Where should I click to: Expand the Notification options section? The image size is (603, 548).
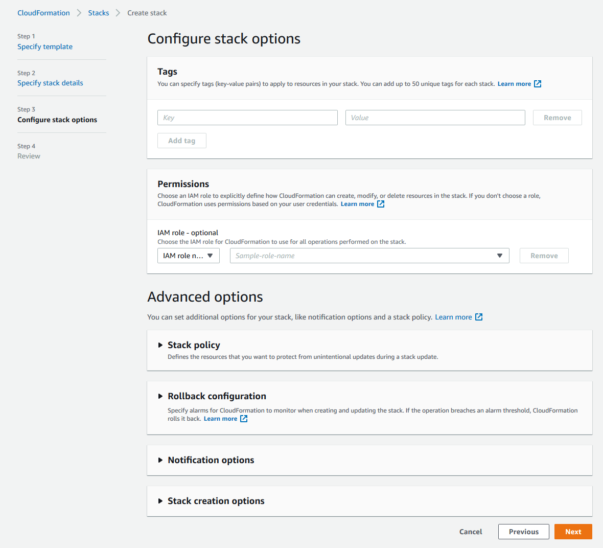point(160,460)
